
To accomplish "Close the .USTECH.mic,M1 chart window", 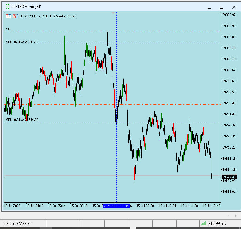I will click(234, 7).
